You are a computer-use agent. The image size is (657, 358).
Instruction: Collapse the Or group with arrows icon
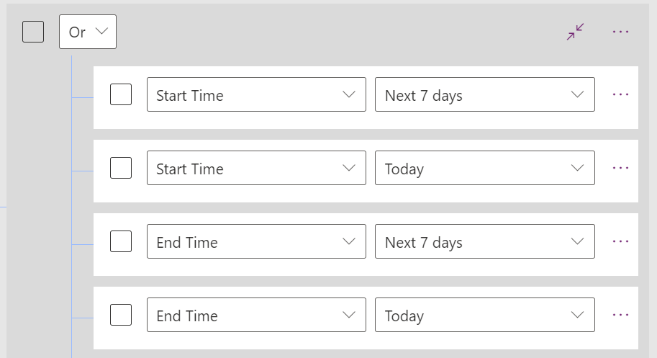pos(575,32)
